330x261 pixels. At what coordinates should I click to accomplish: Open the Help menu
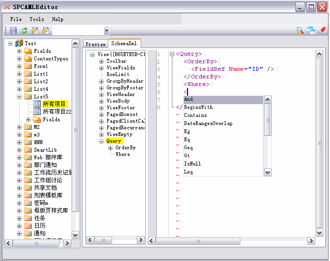(57, 19)
